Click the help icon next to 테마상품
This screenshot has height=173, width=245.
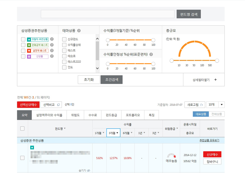click(x=79, y=31)
